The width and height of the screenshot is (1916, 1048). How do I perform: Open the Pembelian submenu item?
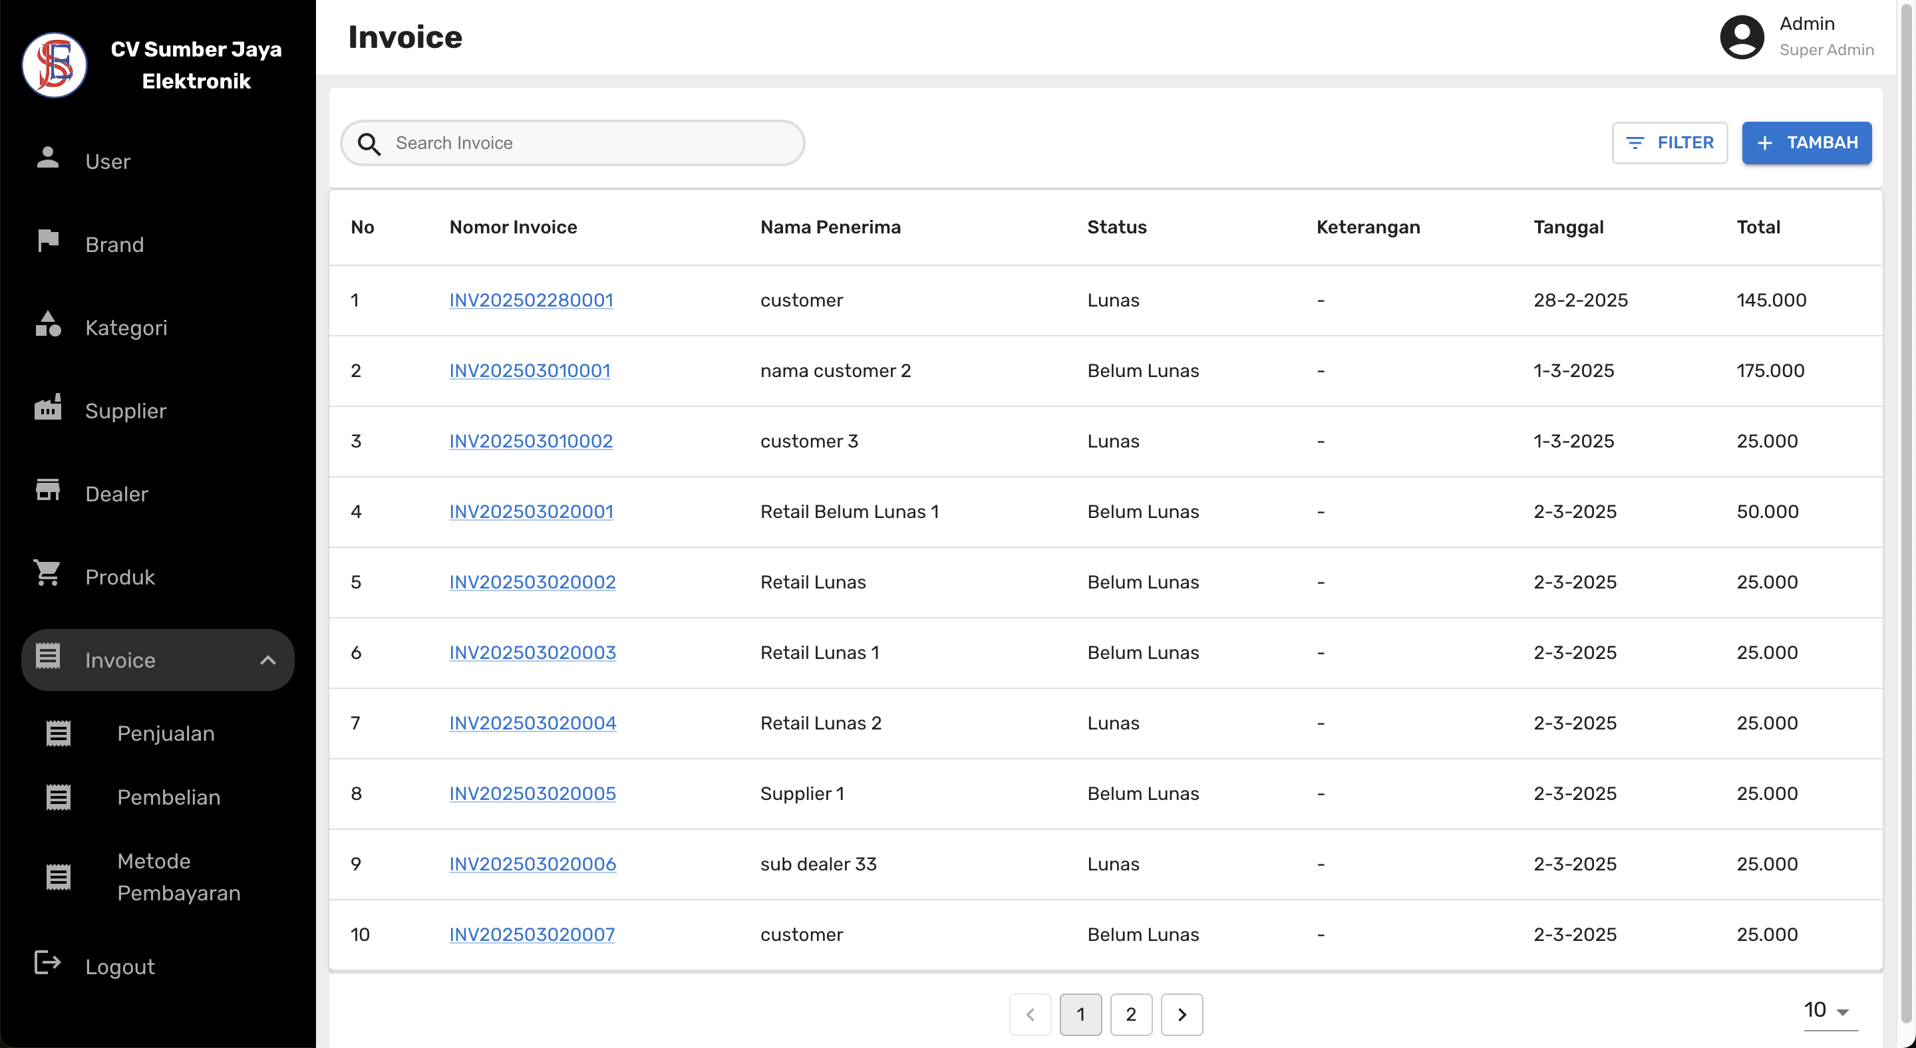[x=168, y=797]
